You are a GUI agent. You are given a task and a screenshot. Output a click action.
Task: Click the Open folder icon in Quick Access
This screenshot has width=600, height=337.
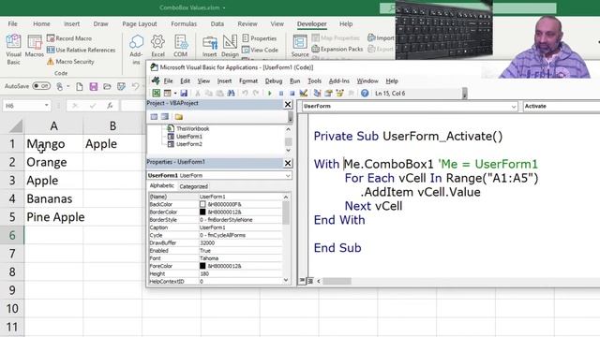[107, 86]
